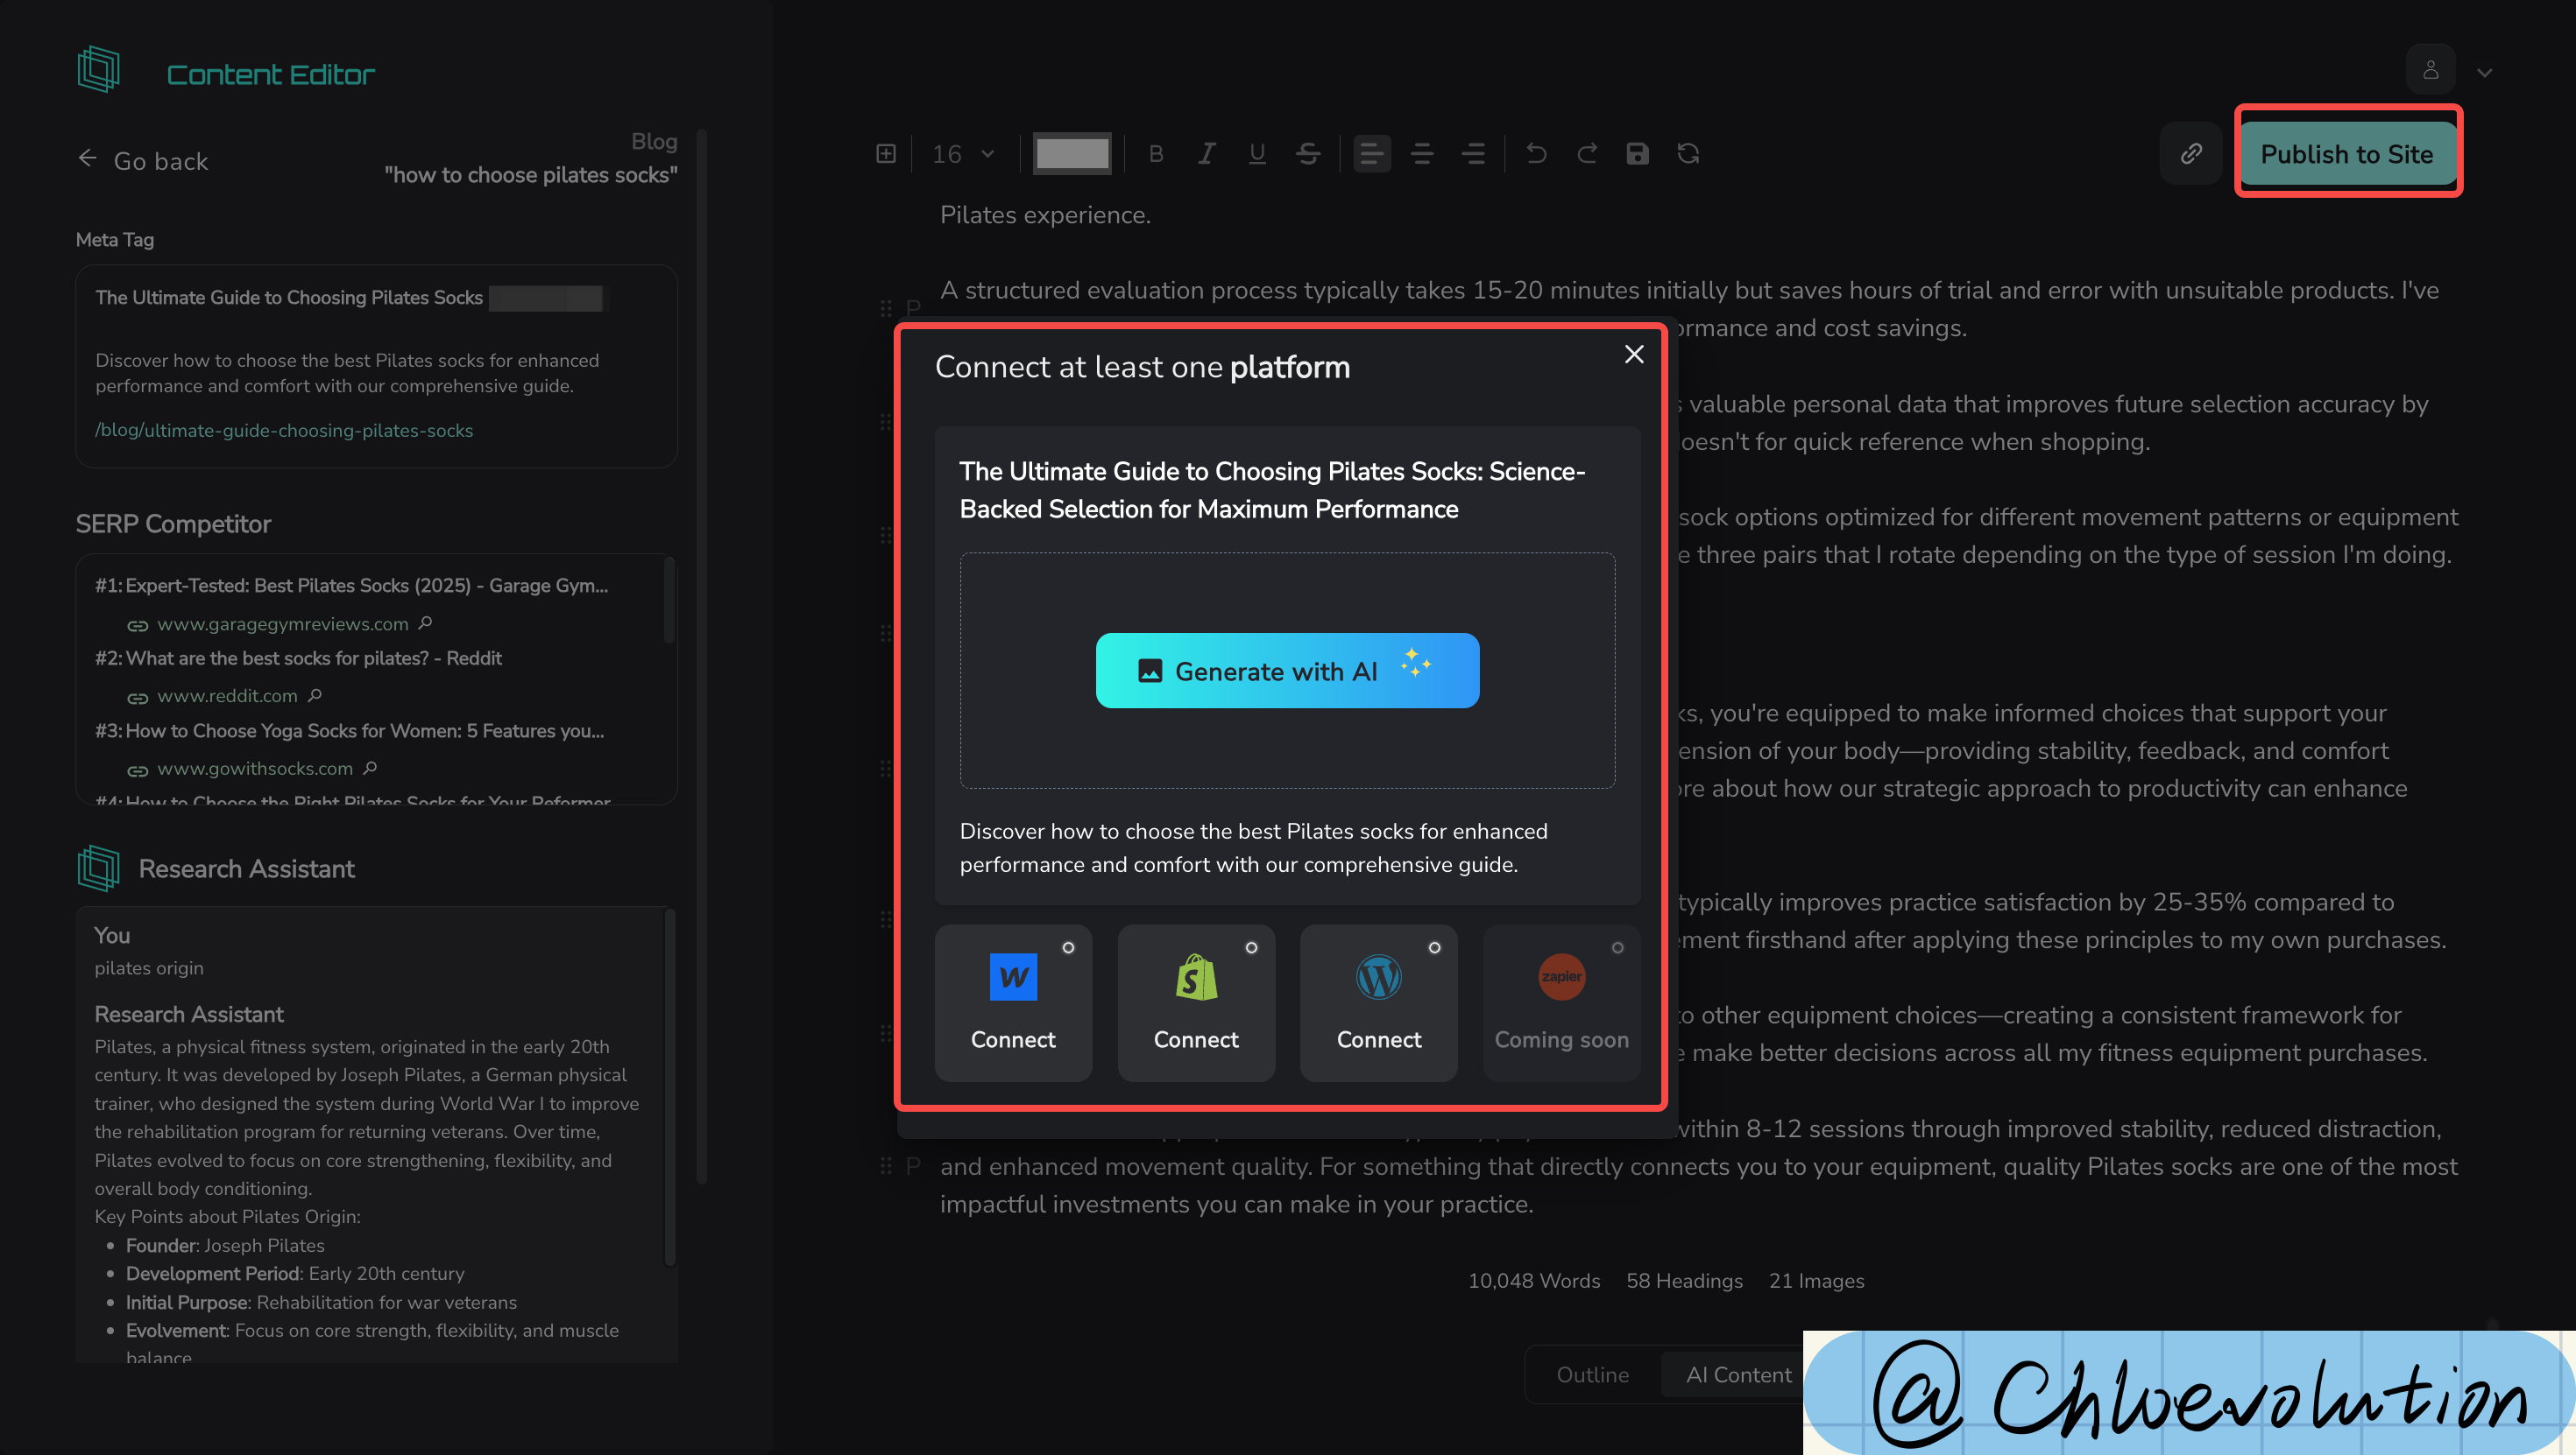Click the redo icon
The image size is (2576, 1455).
pyautogui.click(x=1587, y=154)
